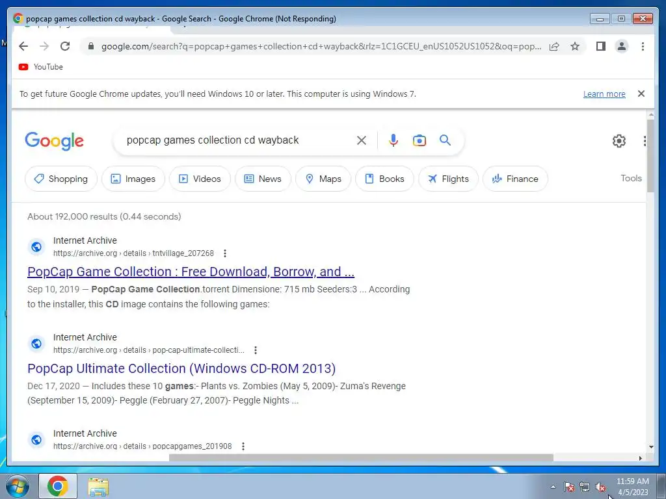Bookmark this page with the star

pyautogui.click(x=575, y=46)
